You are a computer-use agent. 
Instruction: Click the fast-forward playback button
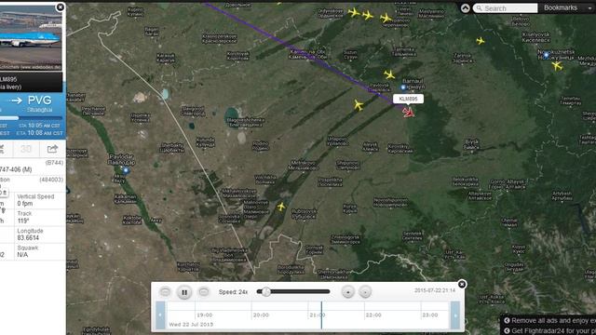(204, 291)
